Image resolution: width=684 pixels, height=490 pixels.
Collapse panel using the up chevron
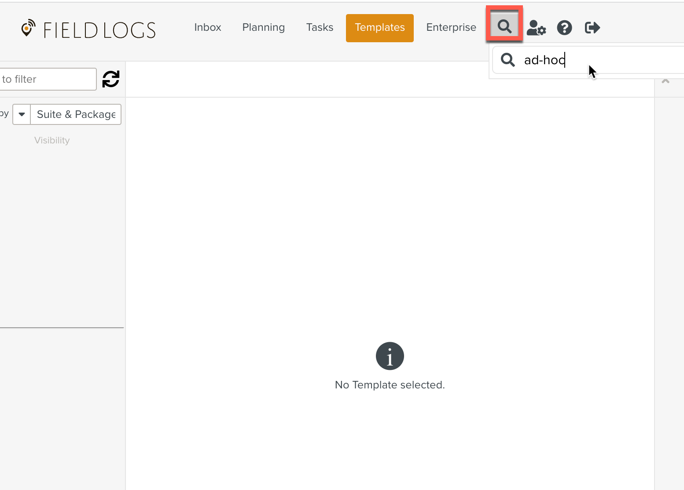tap(666, 81)
